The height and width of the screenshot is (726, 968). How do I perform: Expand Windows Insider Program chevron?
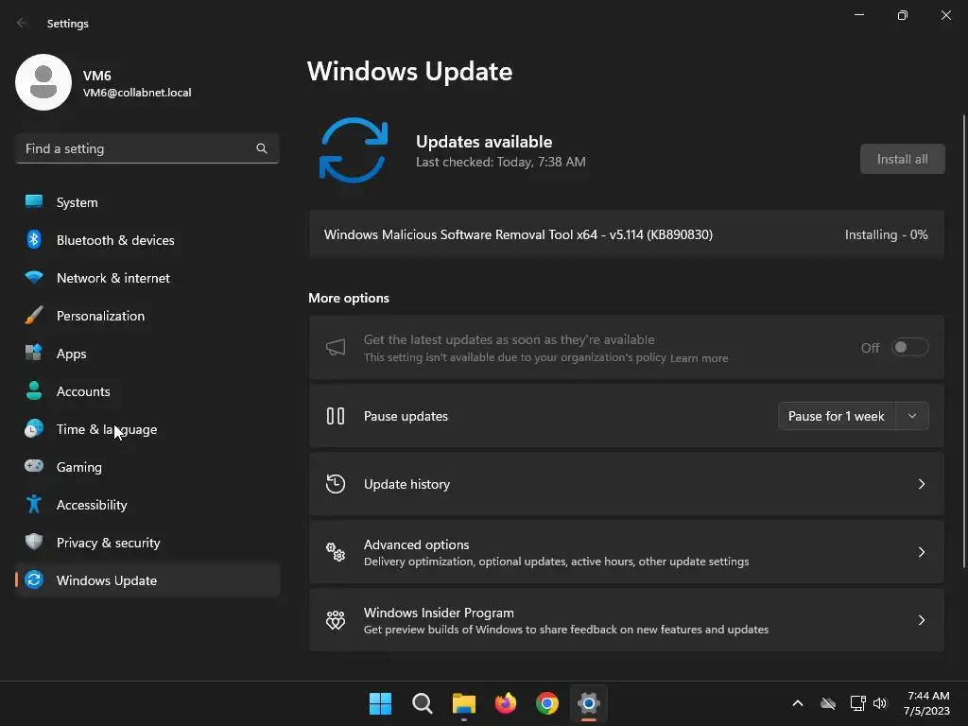point(921,620)
